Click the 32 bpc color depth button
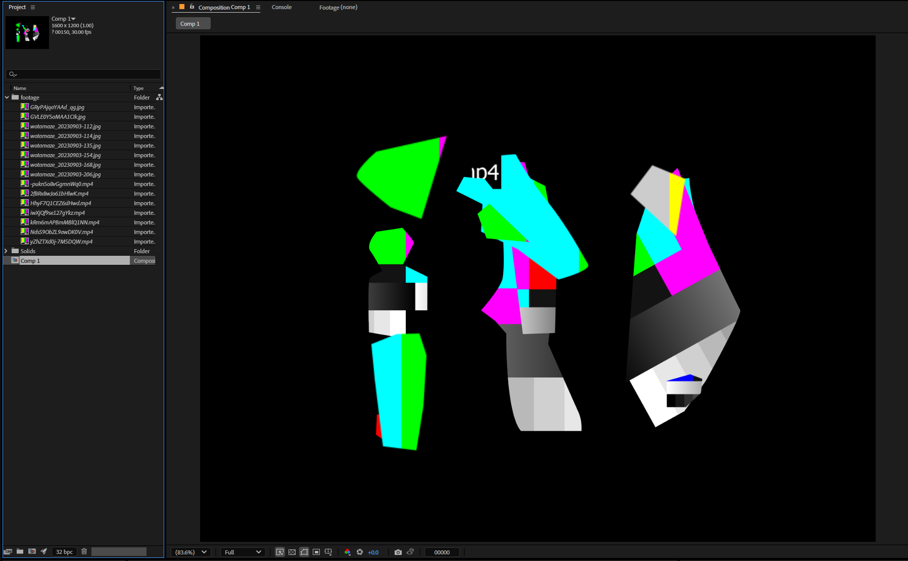908x561 pixels. (x=64, y=551)
